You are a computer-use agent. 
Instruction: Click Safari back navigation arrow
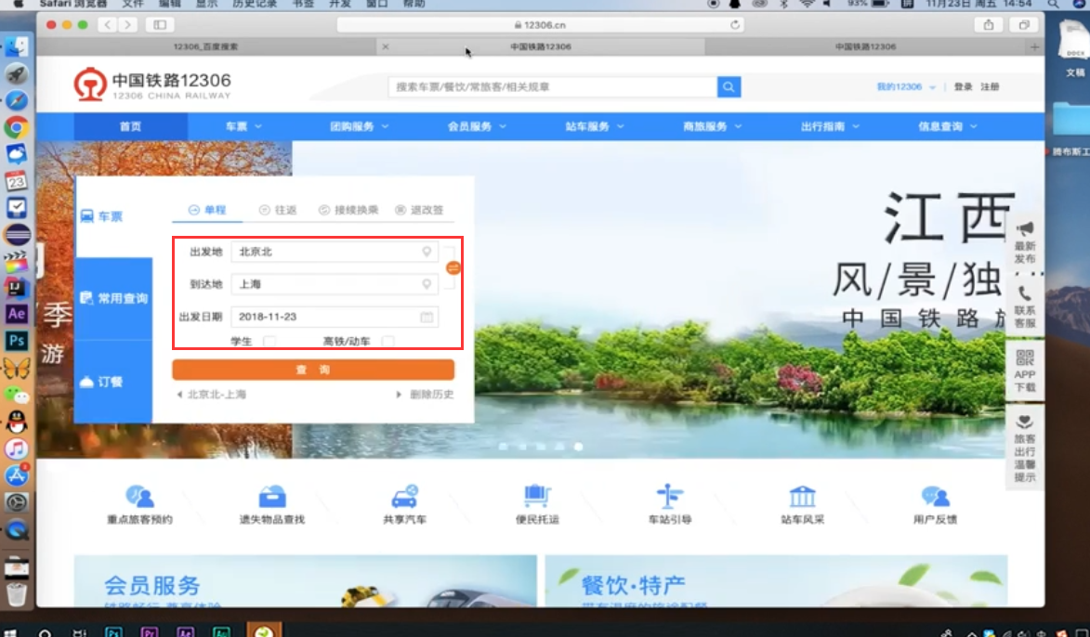(107, 25)
